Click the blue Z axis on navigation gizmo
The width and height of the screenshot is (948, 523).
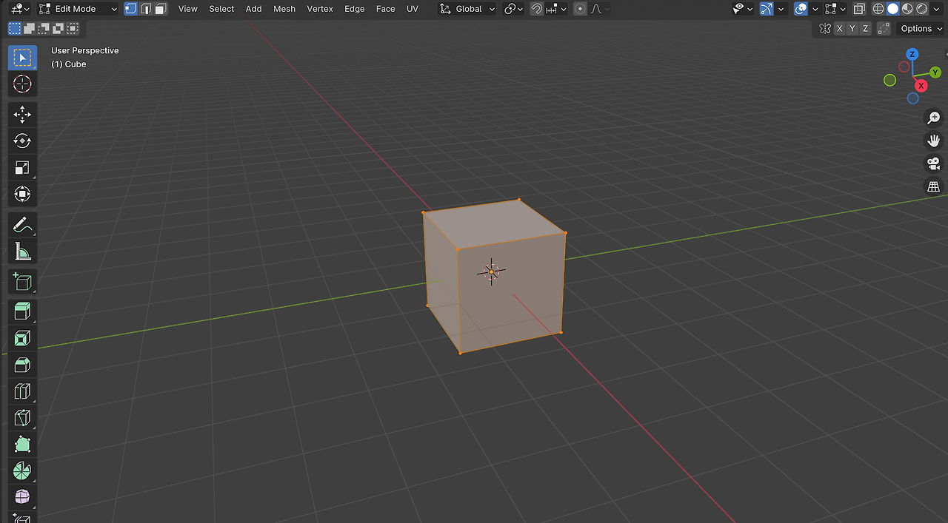pos(912,54)
